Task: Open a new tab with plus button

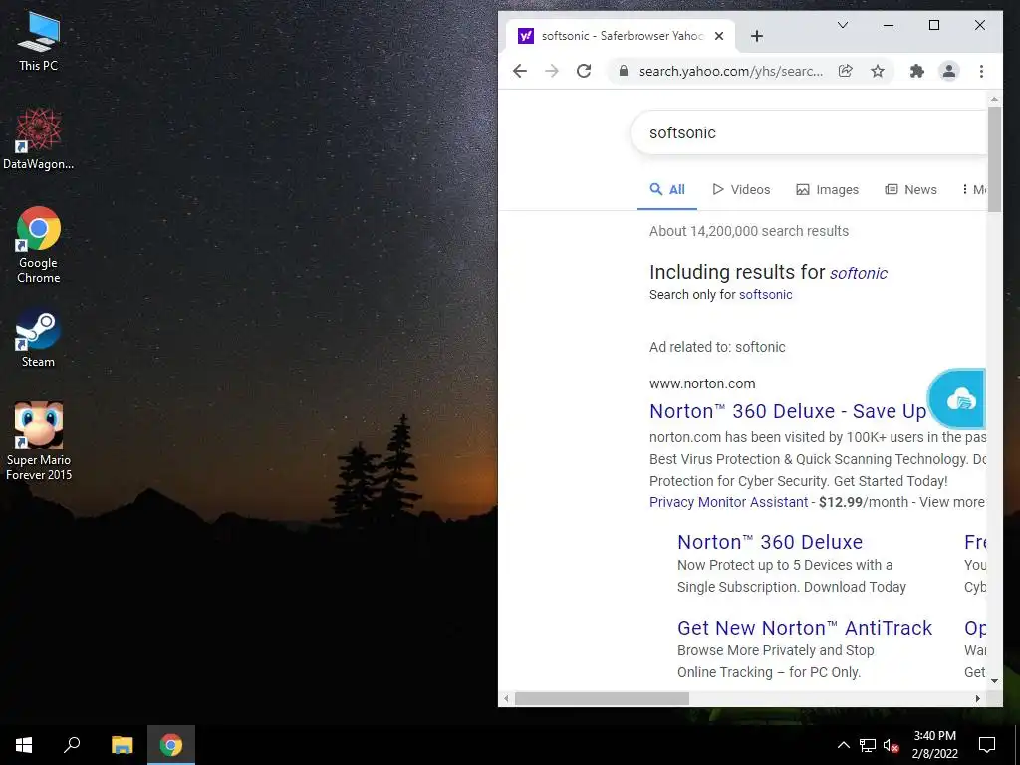Action: 757,36
